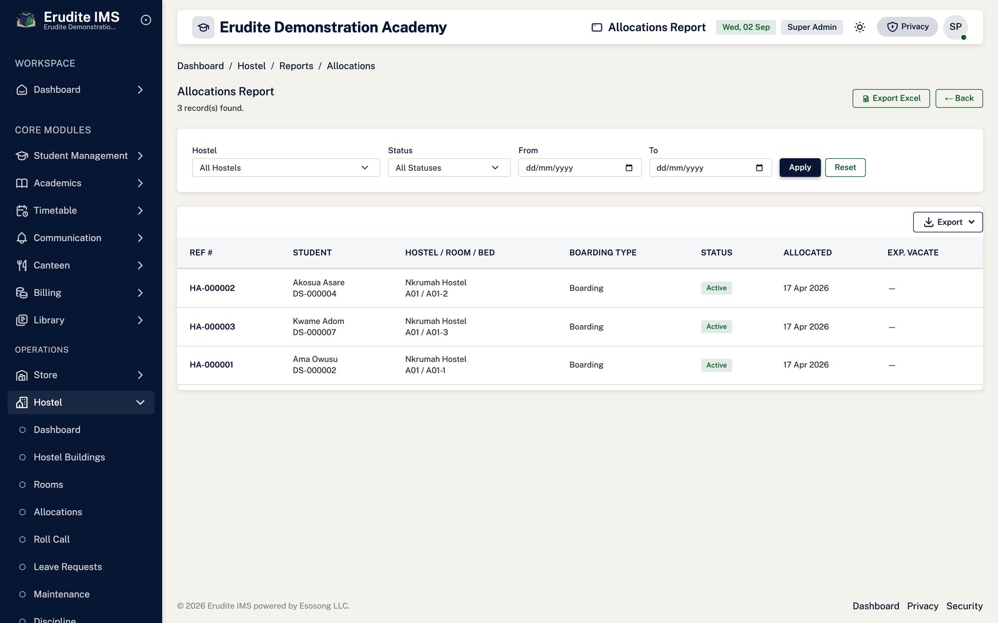
Task: Click the Export Excel button
Action: tap(891, 98)
